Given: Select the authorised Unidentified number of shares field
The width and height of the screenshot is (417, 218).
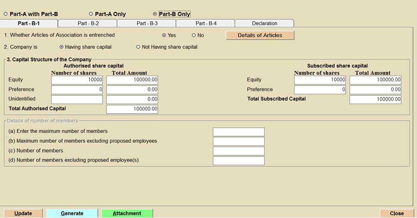Looking at the screenshot, I should (x=77, y=99).
